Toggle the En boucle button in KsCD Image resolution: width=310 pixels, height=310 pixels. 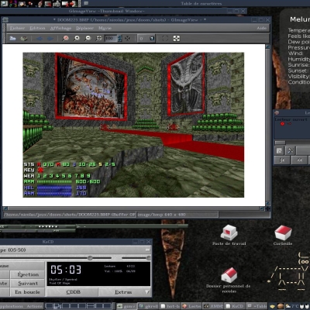point(27,292)
